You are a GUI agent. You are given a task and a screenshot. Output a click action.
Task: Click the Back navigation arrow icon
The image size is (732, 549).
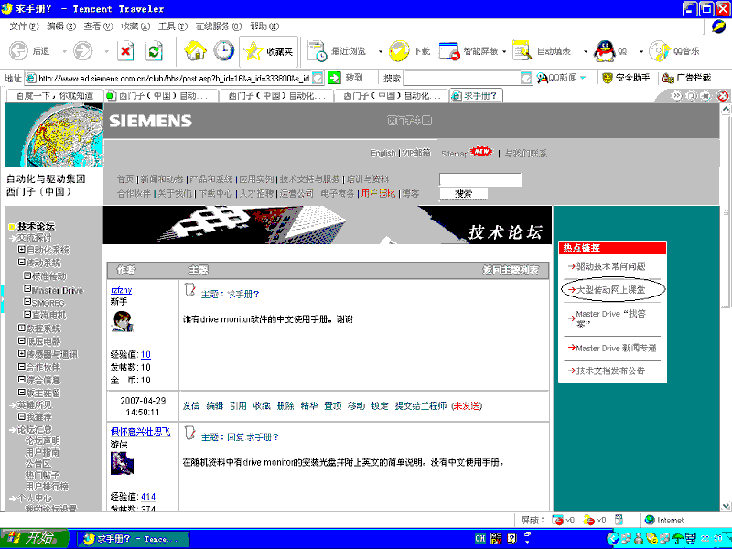pos(18,51)
